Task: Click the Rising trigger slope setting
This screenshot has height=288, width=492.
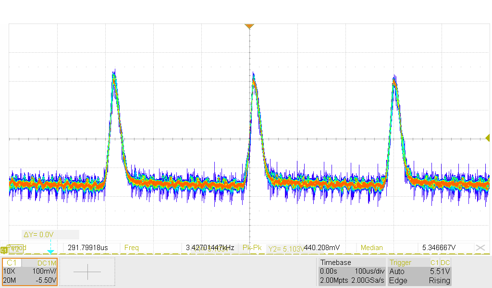Action: pos(439,280)
